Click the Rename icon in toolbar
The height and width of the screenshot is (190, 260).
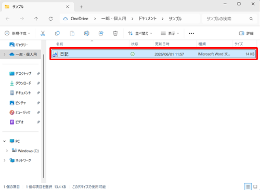(86, 33)
